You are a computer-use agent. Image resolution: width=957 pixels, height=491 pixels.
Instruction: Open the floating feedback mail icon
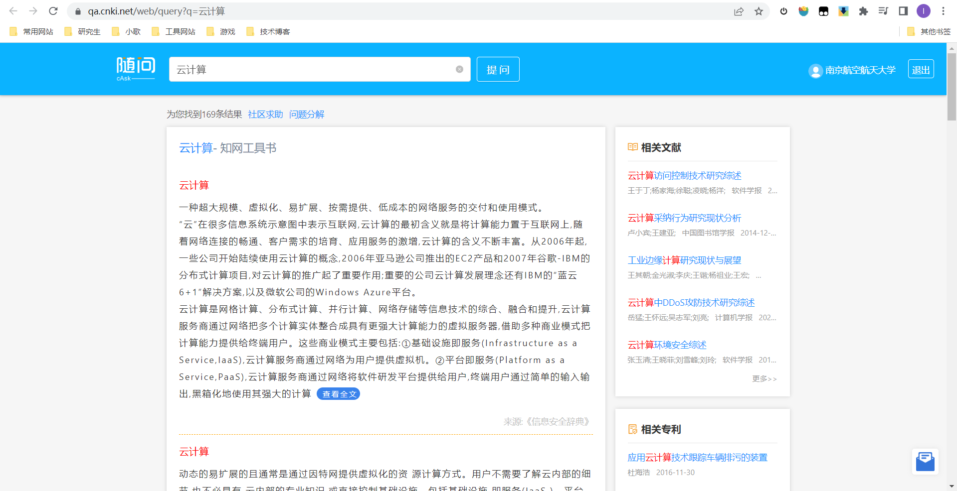pyautogui.click(x=925, y=462)
